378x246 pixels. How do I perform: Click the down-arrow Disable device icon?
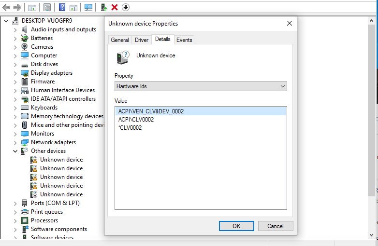[126, 7]
